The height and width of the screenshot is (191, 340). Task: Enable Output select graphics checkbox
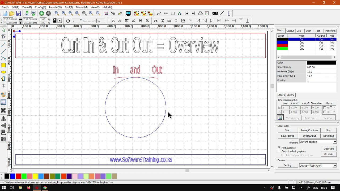(x=279, y=151)
